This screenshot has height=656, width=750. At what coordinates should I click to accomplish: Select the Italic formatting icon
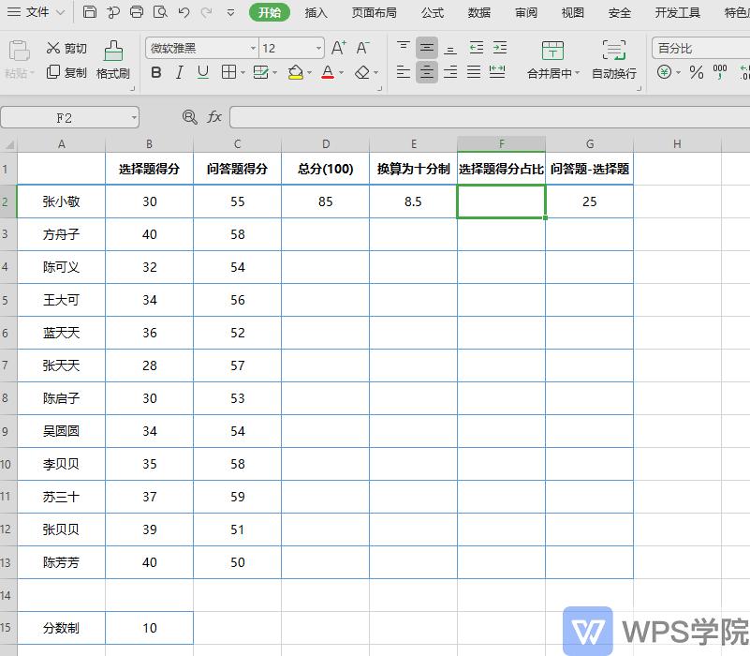179,73
